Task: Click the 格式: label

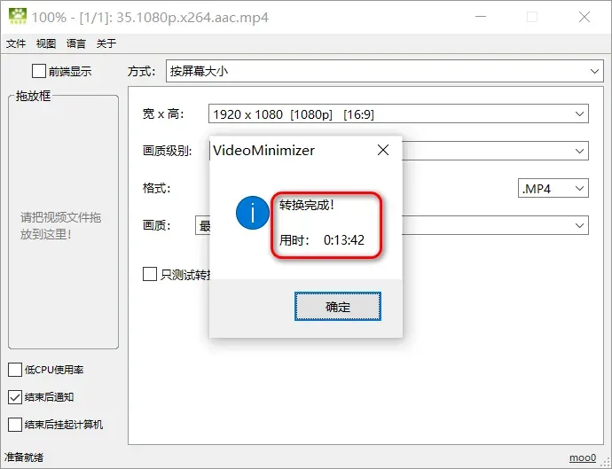Action: coord(156,189)
